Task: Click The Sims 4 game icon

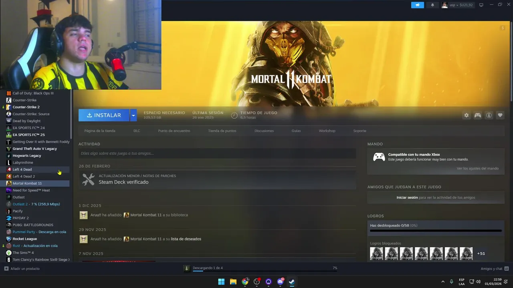Action: (x=9, y=253)
